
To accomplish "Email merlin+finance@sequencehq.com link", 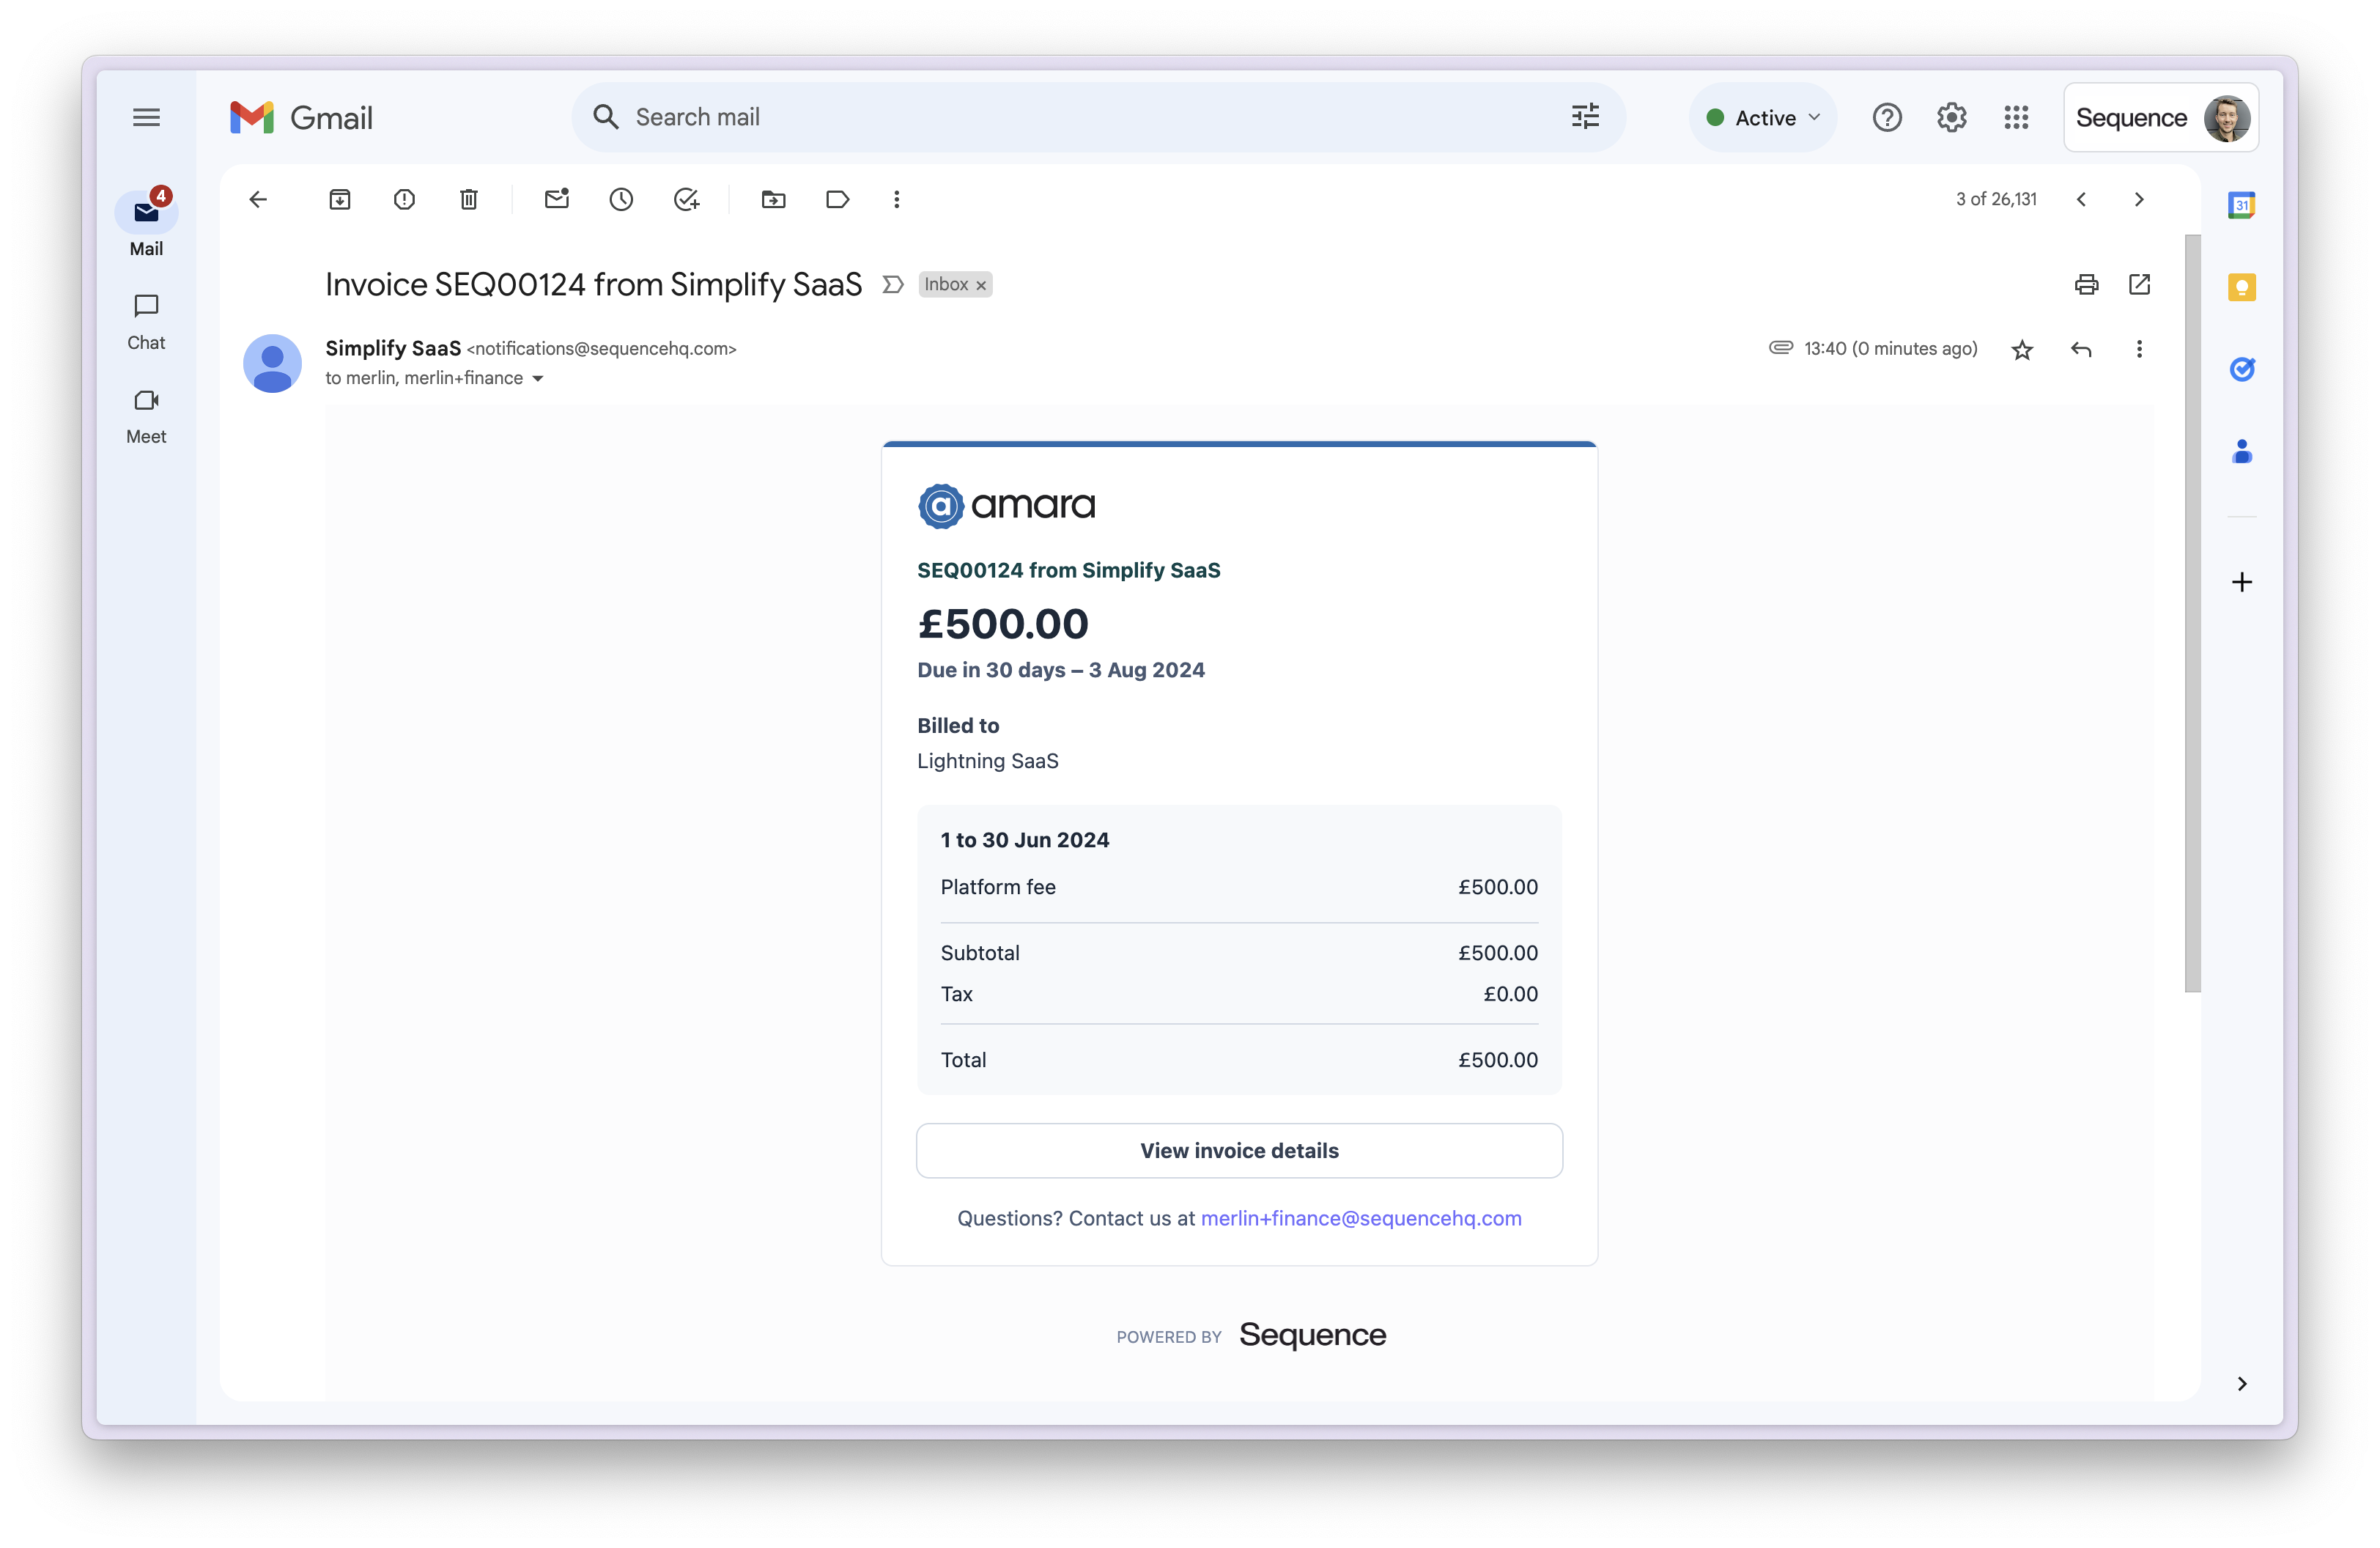I will click(x=1360, y=1218).
